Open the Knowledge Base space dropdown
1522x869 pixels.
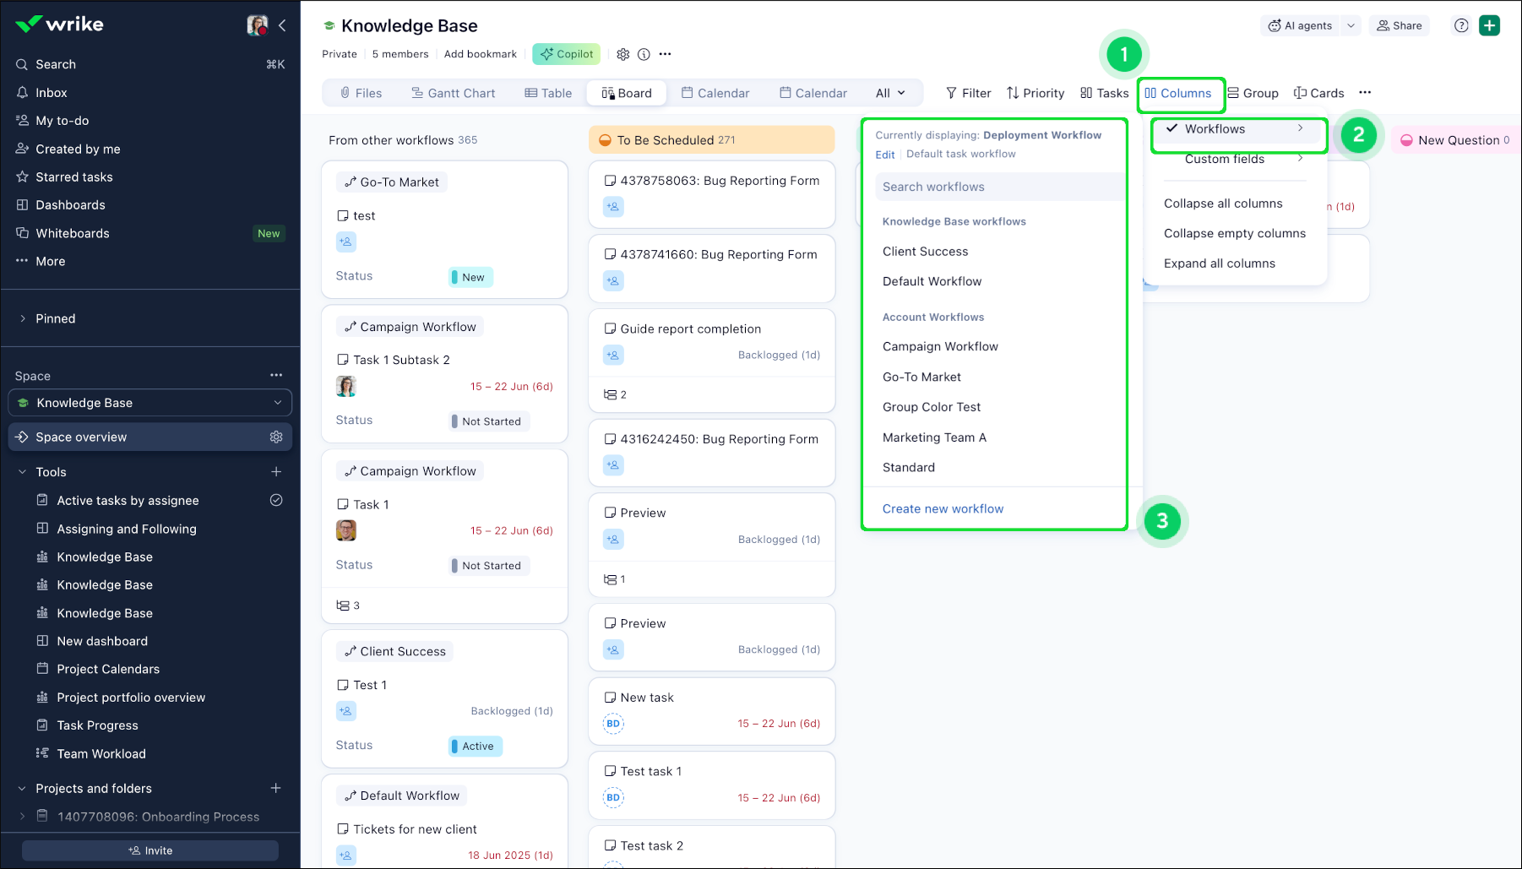pos(150,403)
